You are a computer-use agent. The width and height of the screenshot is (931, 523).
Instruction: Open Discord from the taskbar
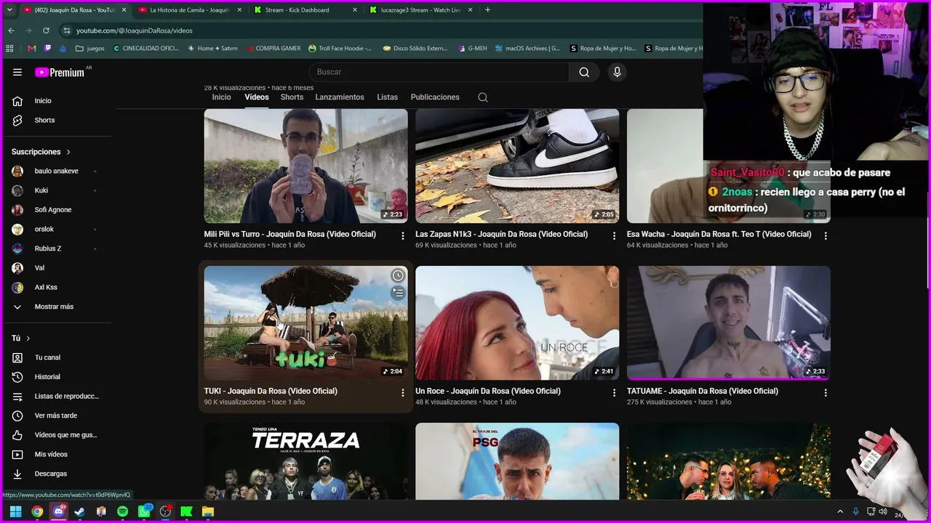58,511
